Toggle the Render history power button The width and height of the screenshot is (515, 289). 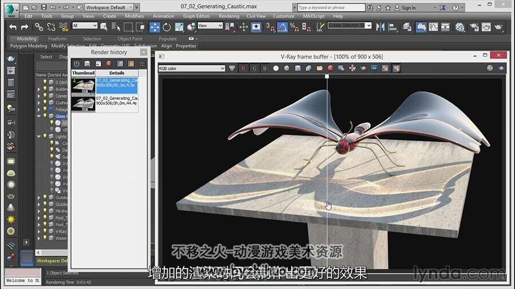click(x=76, y=63)
